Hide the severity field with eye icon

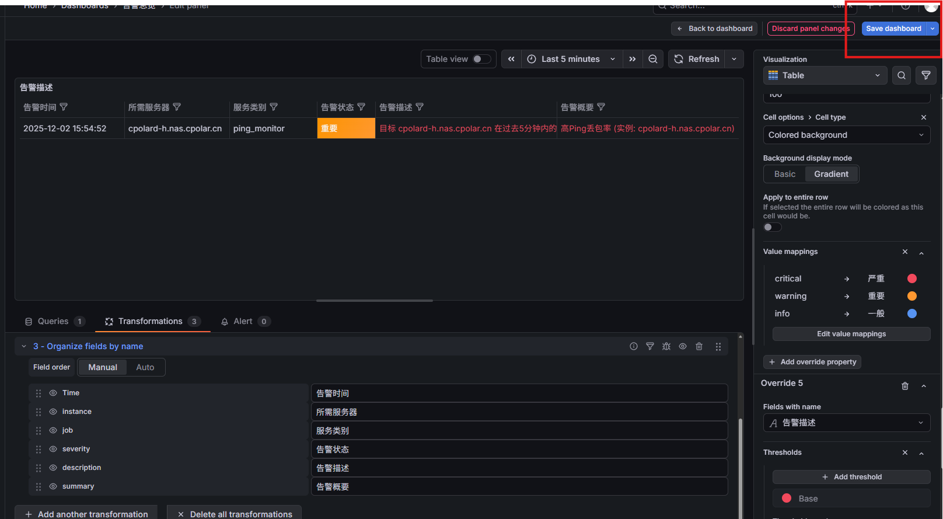53,449
